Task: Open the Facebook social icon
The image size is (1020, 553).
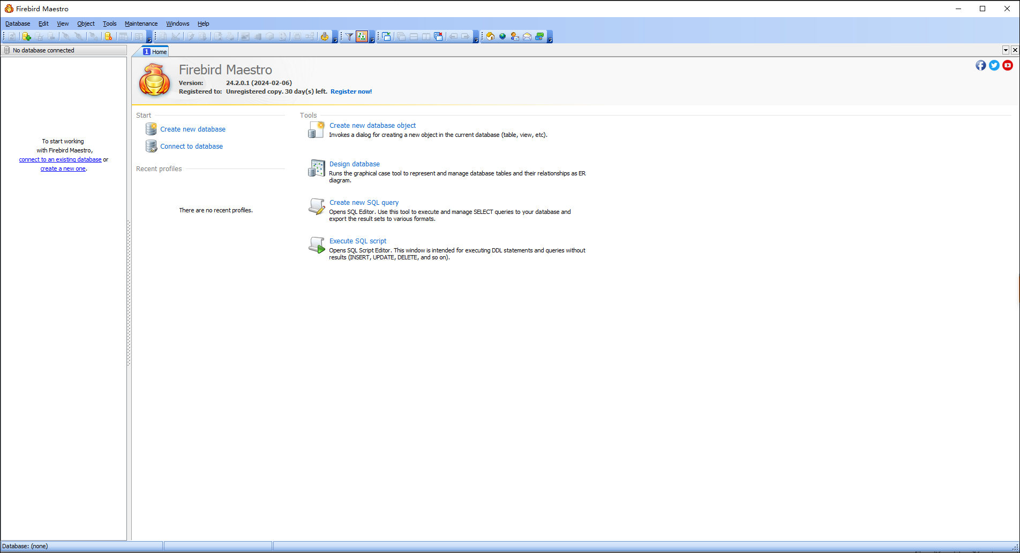Action: [x=980, y=65]
